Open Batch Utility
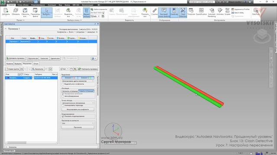This screenshot has width=277, height=155. point(238,12)
